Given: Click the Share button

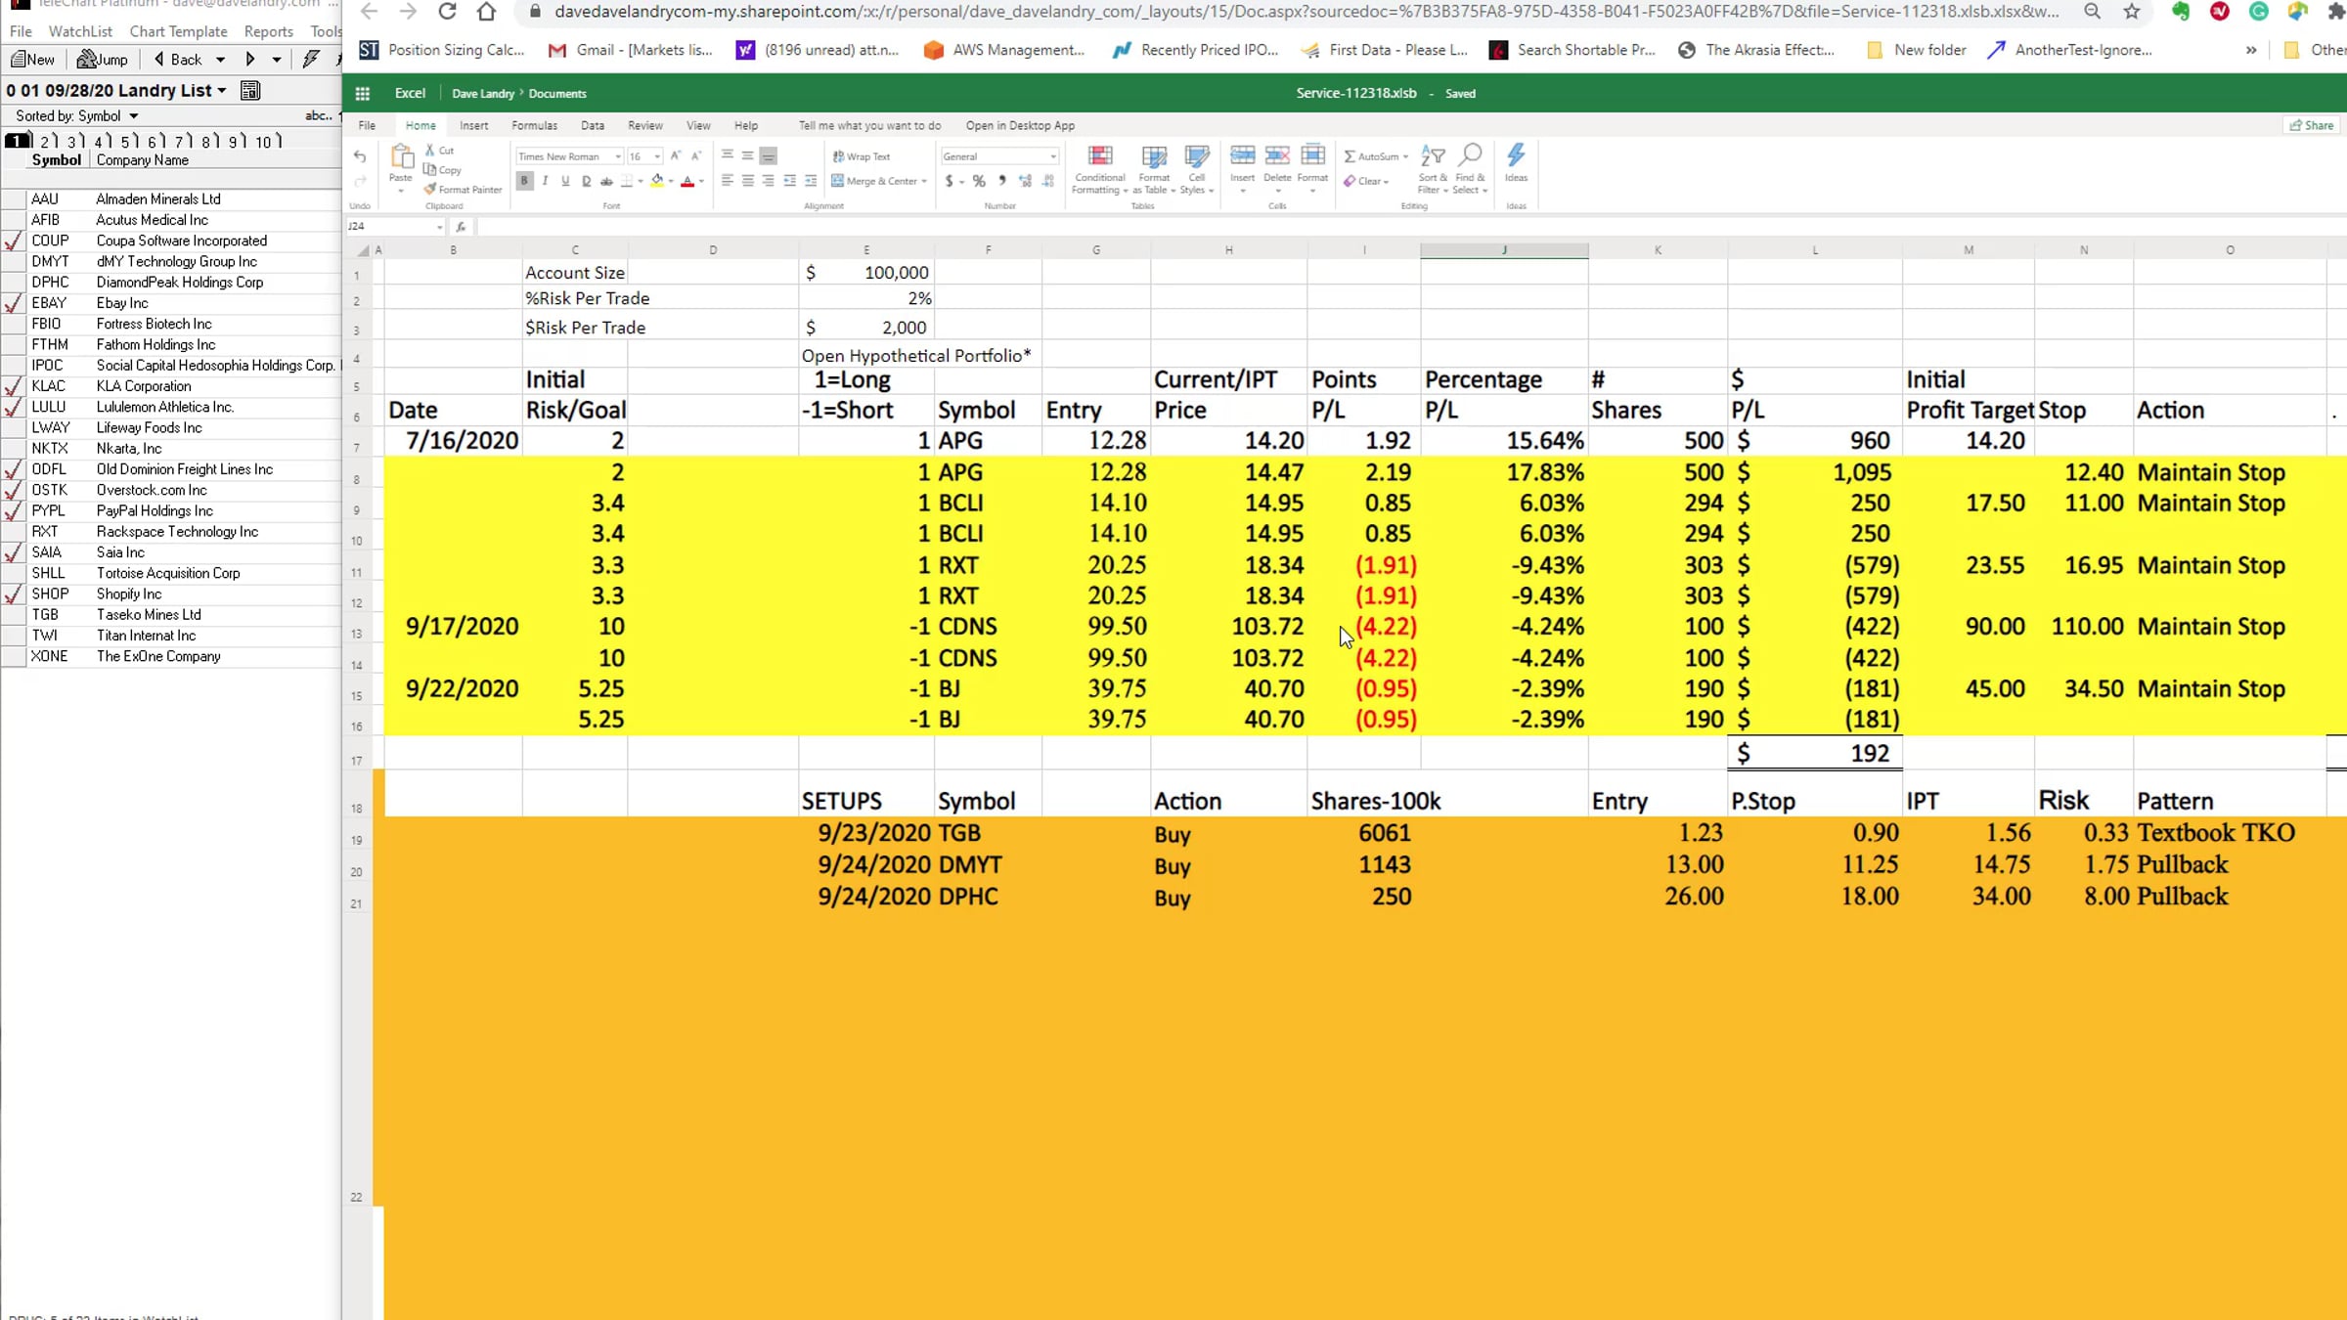Looking at the screenshot, I should pyautogui.click(x=2313, y=125).
